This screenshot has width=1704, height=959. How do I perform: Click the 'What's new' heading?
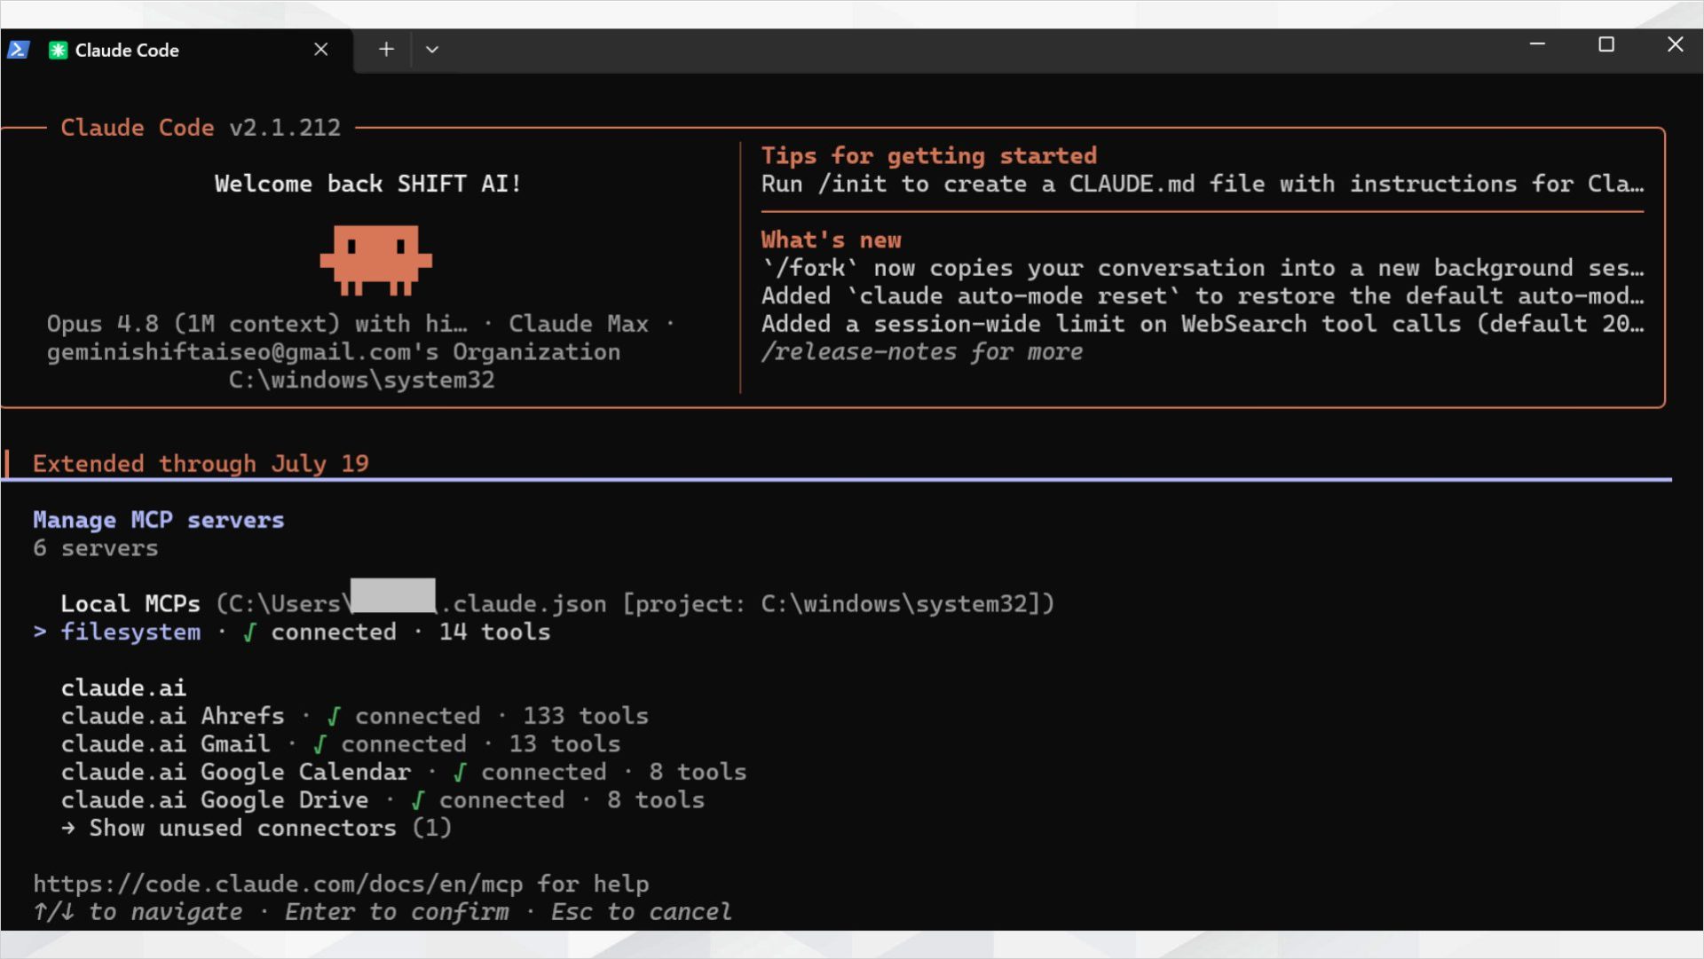click(x=832, y=240)
